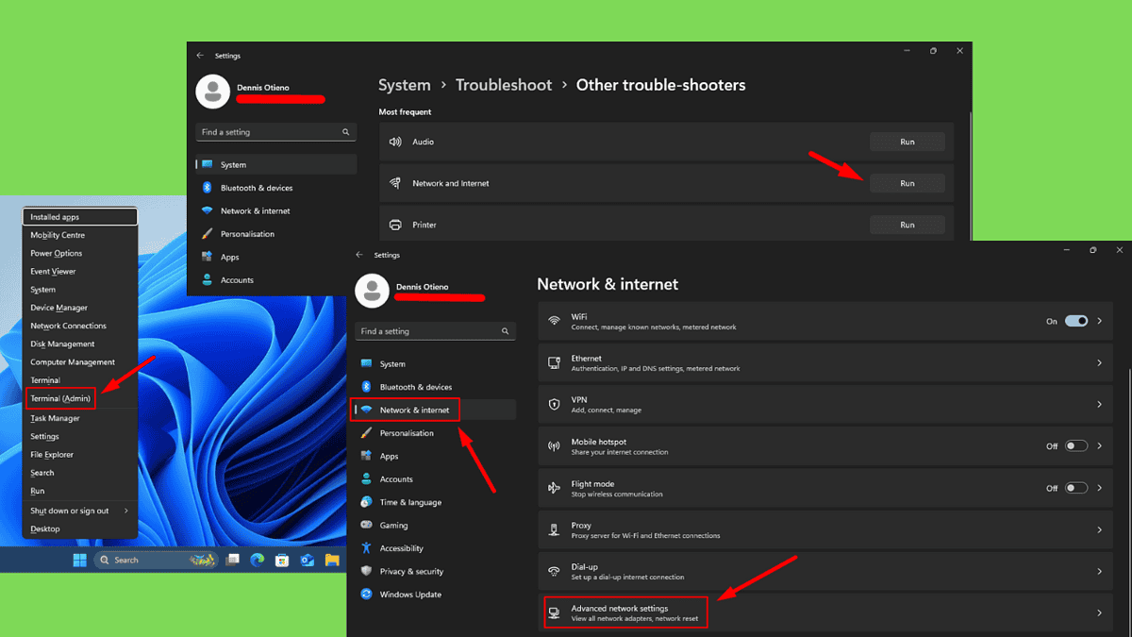Click the Bluetooth & devices icon

369,386
